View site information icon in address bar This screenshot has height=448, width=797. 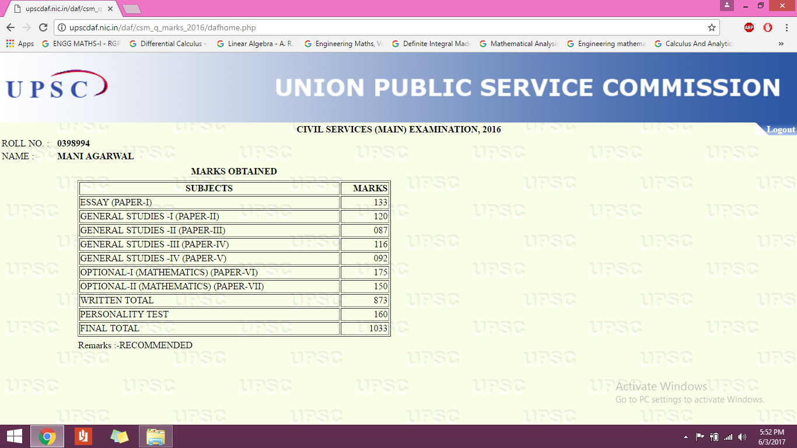pyautogui.click(x=62, y=27)
